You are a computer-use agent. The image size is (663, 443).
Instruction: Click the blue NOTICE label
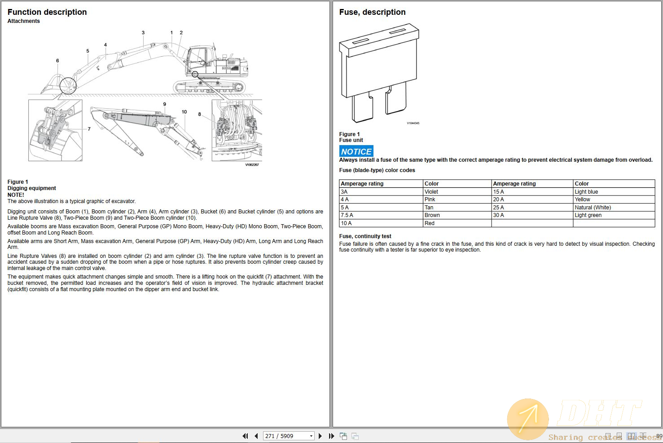coord(356,151)
